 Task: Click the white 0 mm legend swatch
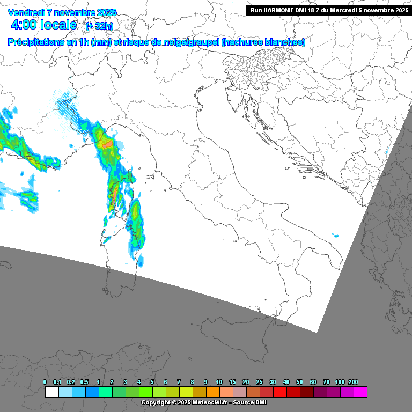[x=52, y=392]
